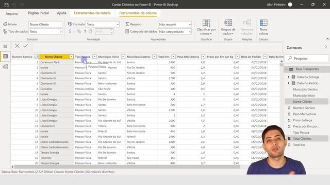Click the Redo arrow icon

pyautogui.click(x=22, y=5)
